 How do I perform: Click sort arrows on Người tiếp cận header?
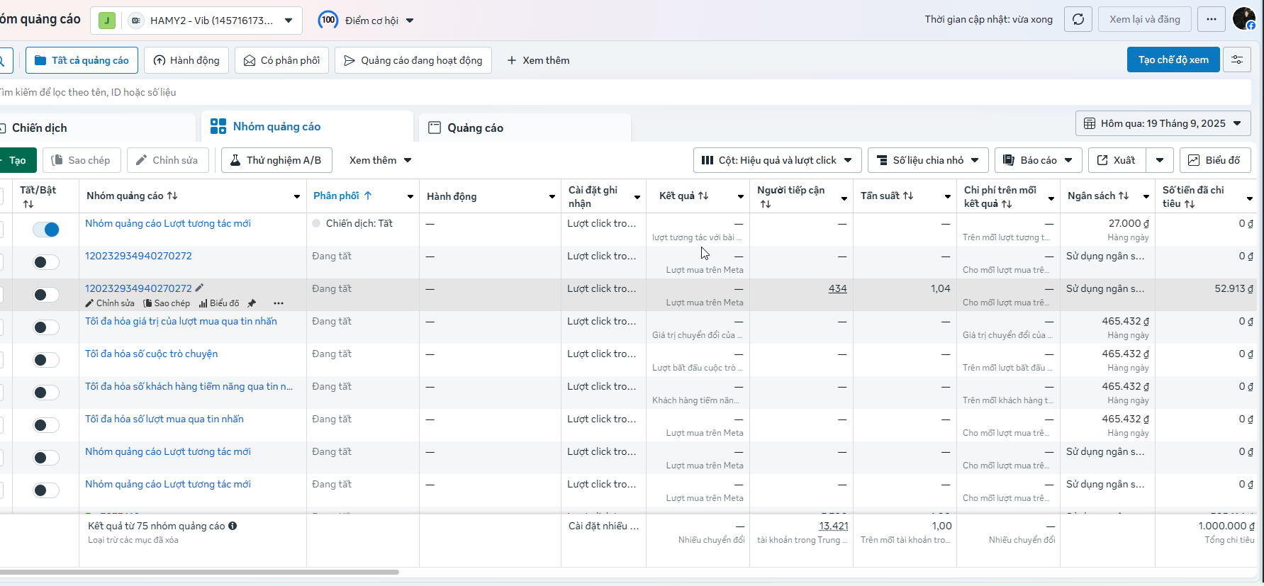[766, 204]
